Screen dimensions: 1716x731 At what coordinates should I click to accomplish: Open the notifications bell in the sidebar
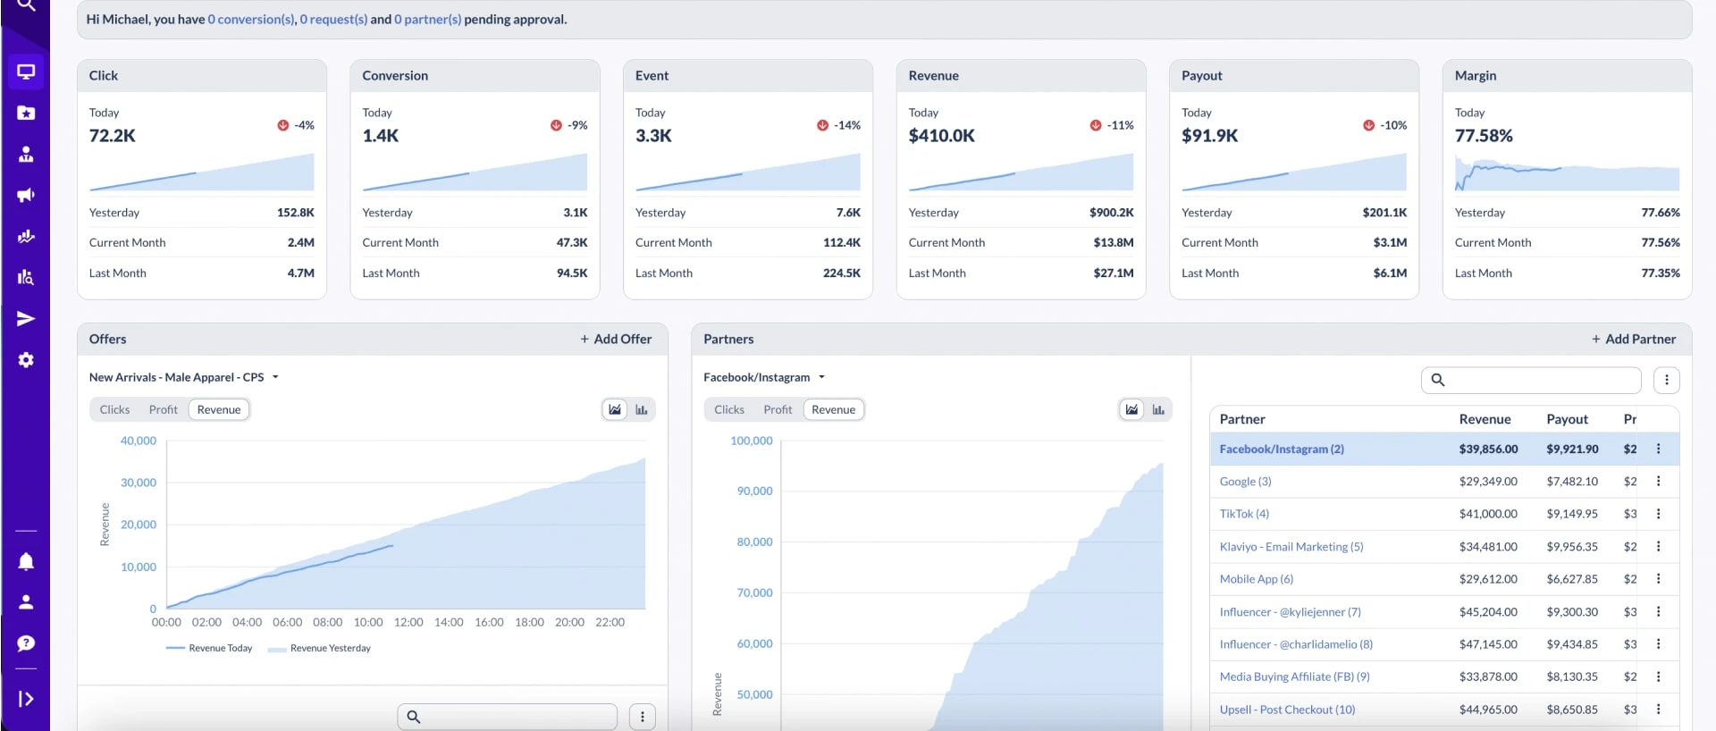click(x=26, y=561)
